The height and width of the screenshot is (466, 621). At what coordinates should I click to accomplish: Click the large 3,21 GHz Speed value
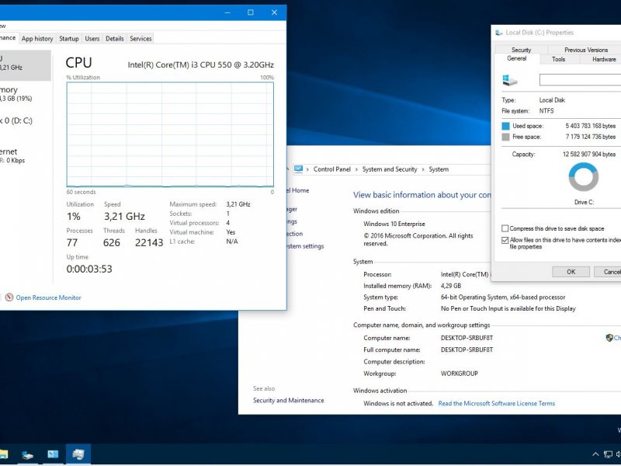click(124, 217)
